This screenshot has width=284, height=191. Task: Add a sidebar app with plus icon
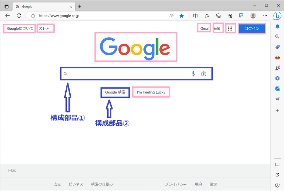(277, 110)
